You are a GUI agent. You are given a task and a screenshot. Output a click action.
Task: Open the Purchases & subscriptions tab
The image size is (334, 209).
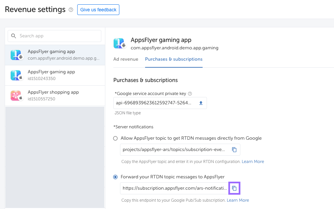pos(174,59)
